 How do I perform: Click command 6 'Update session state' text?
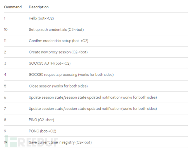point(93,97)
